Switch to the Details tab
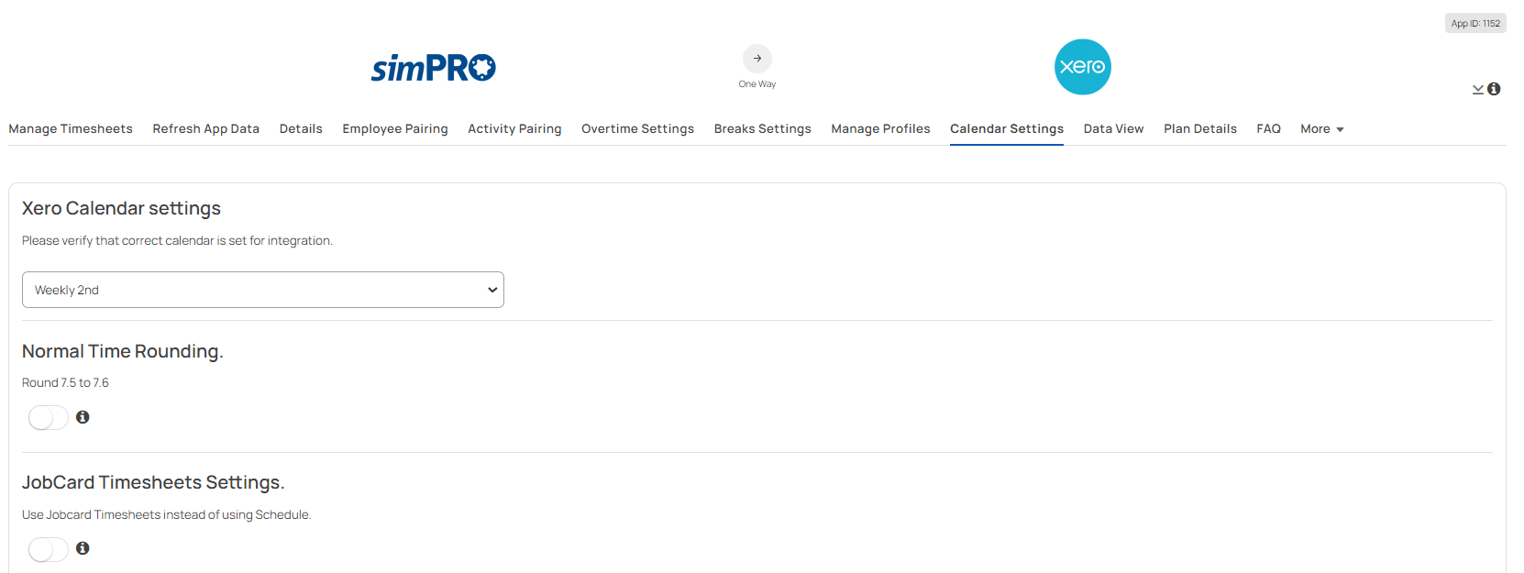Viewport: 1524px width, 573px height. coord(301,129)
